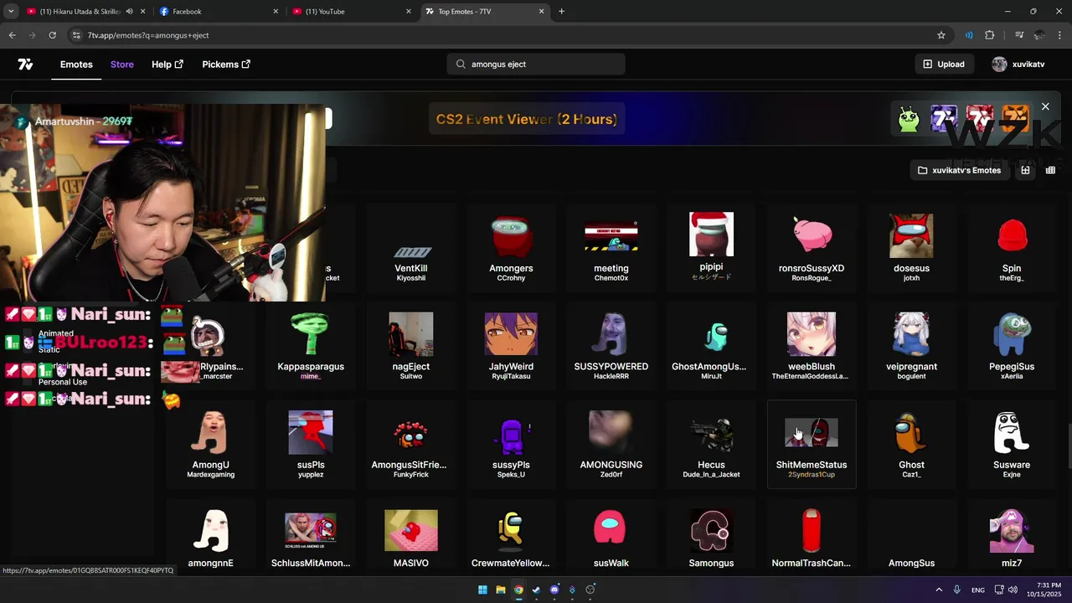
Task: Switch to compact grid layout icon
Action: pyautogui.click(x=1050, y=170)
